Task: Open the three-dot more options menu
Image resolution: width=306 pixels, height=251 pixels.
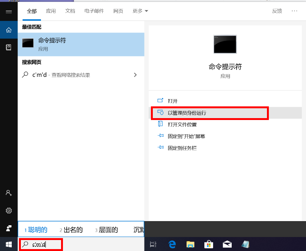Action: (295, 11)
